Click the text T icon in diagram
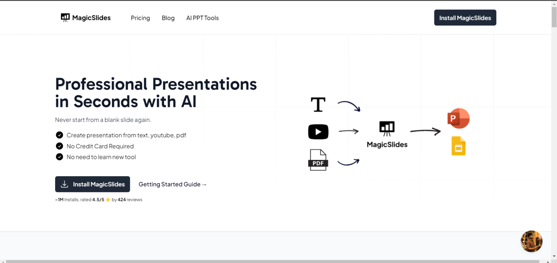This screenshot has width=557, height=263. pyautogui.click(x=318, y=104)
